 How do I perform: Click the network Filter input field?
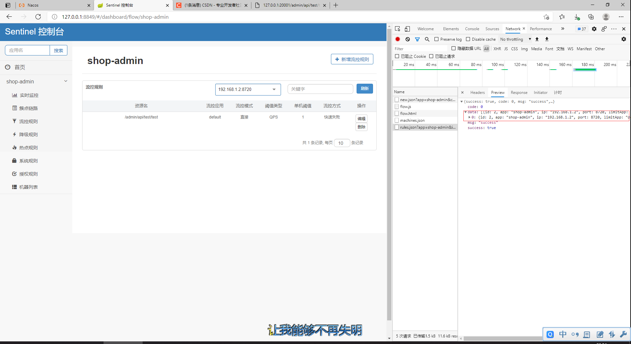point(421,49)
